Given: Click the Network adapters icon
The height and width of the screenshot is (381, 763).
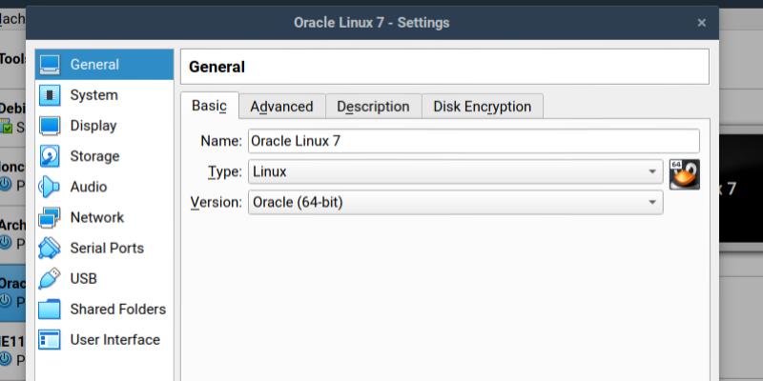Looking at the screenshot, I should [x=51, y=218].
